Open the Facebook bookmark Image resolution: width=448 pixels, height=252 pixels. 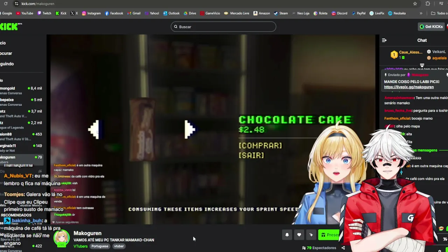click(114, 13)
